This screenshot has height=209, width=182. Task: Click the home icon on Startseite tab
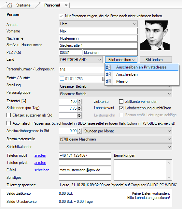(10, 5)
